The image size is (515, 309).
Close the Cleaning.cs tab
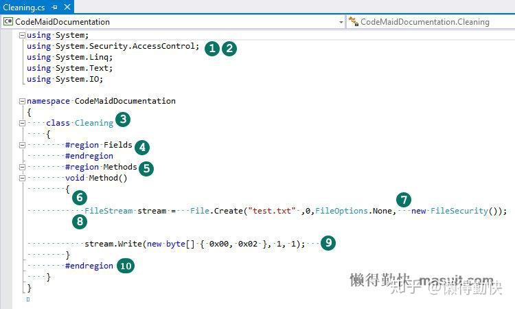click(67, 7)
